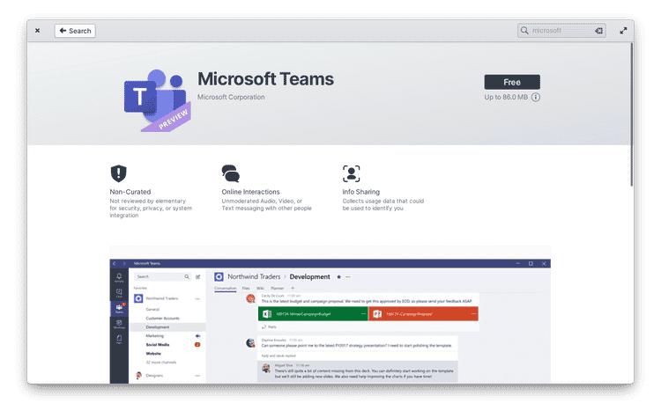Viewport: 661px width, 418px height.
Task: Click the Social Media channel
Action: [158, 345]
